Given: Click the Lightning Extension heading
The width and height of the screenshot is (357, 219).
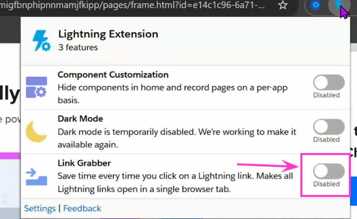Looking at the screenshot, I should click(108, 34).
